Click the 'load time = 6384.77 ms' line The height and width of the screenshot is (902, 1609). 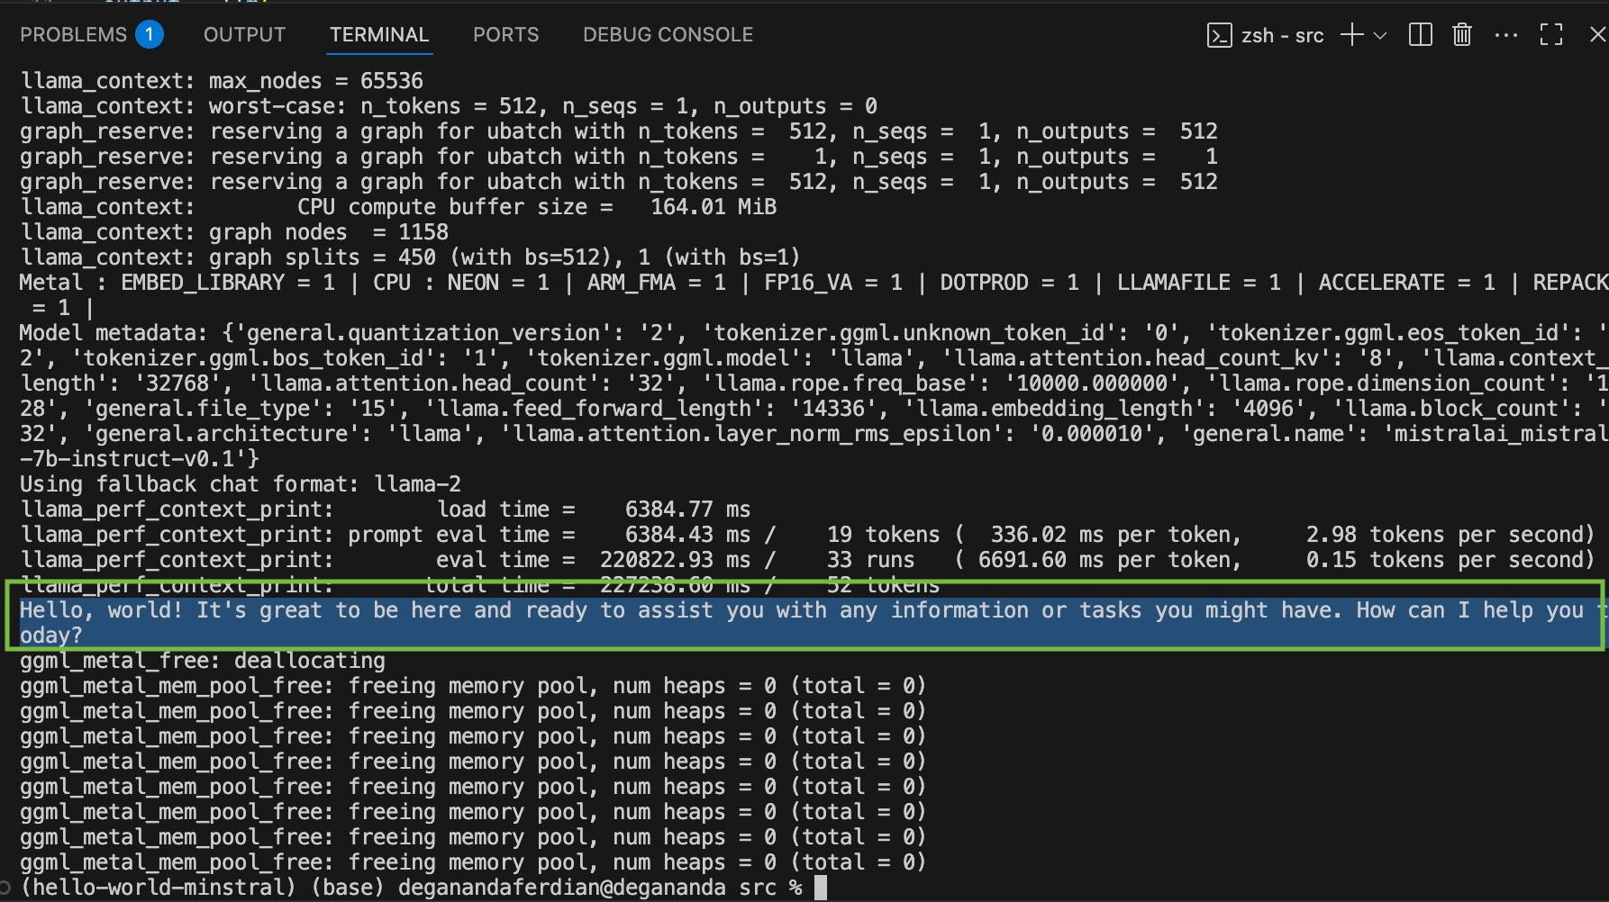coord(386,510)
